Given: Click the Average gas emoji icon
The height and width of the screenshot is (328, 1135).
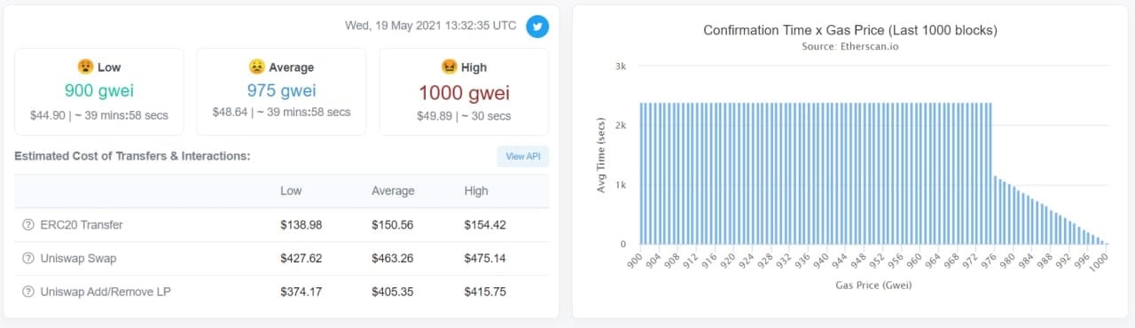Looking at the screenshot, I should tap(256, 66).
